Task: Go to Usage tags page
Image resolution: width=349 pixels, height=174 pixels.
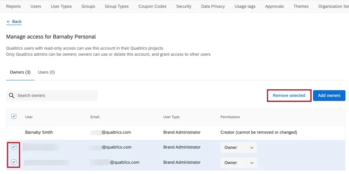Action: tap(245, 6)
